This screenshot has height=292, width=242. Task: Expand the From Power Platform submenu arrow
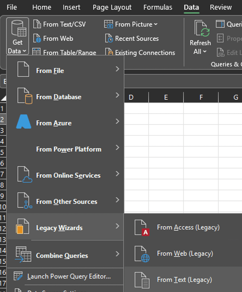117,147
